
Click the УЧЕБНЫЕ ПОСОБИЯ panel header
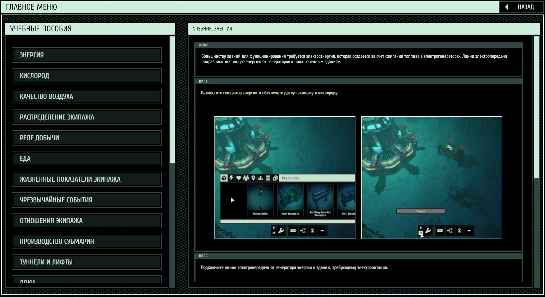coord(90,29)
